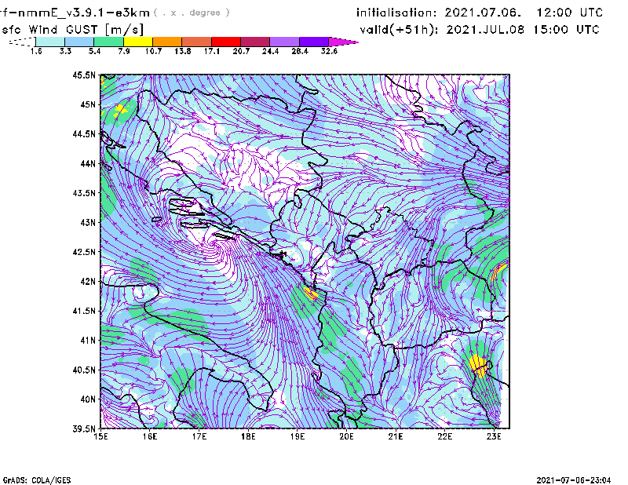Click the 45N latitude label
The width and height of the screenshot is (628, 485).
[x=88, y=104]
